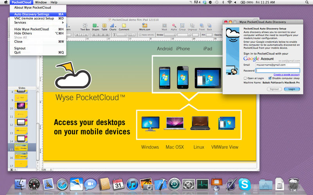313x195 pixels.
Task: Uncheck Disable computer sleep checkbox
Action: coord(269,78)
